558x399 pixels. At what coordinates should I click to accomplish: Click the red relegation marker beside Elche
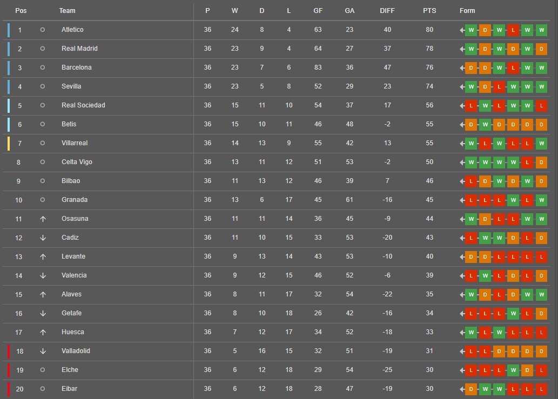click(9, 370)
